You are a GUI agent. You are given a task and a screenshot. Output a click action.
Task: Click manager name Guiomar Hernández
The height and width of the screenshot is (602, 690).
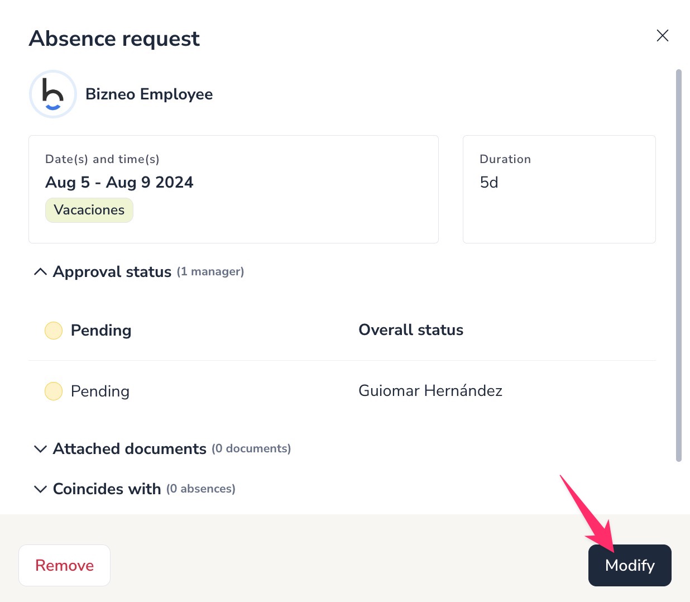[430, 391]
